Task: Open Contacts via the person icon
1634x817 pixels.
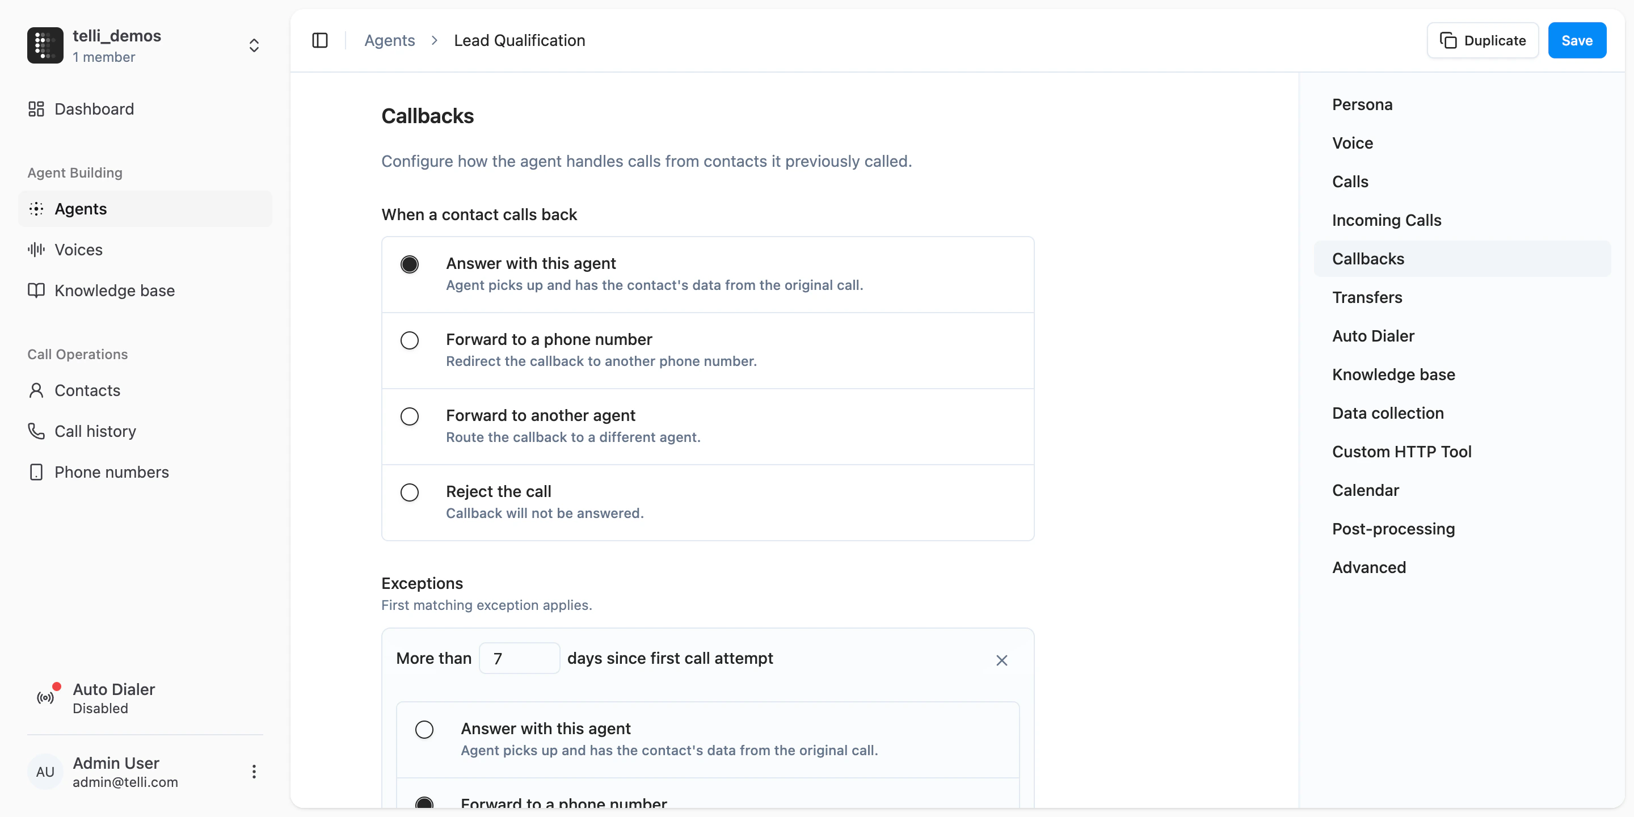Action: point(36,390)
